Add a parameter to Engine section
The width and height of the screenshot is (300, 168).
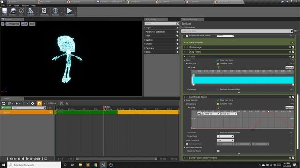pyautogui.click(x=177, y=28)
